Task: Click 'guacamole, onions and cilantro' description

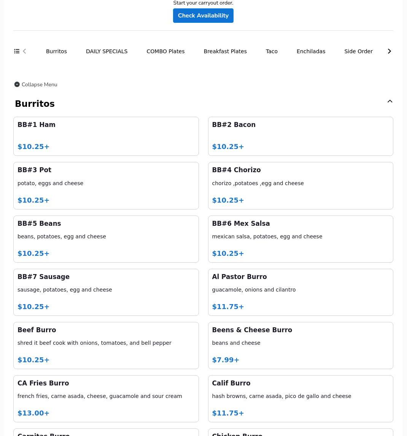Action: click(254, 290)
